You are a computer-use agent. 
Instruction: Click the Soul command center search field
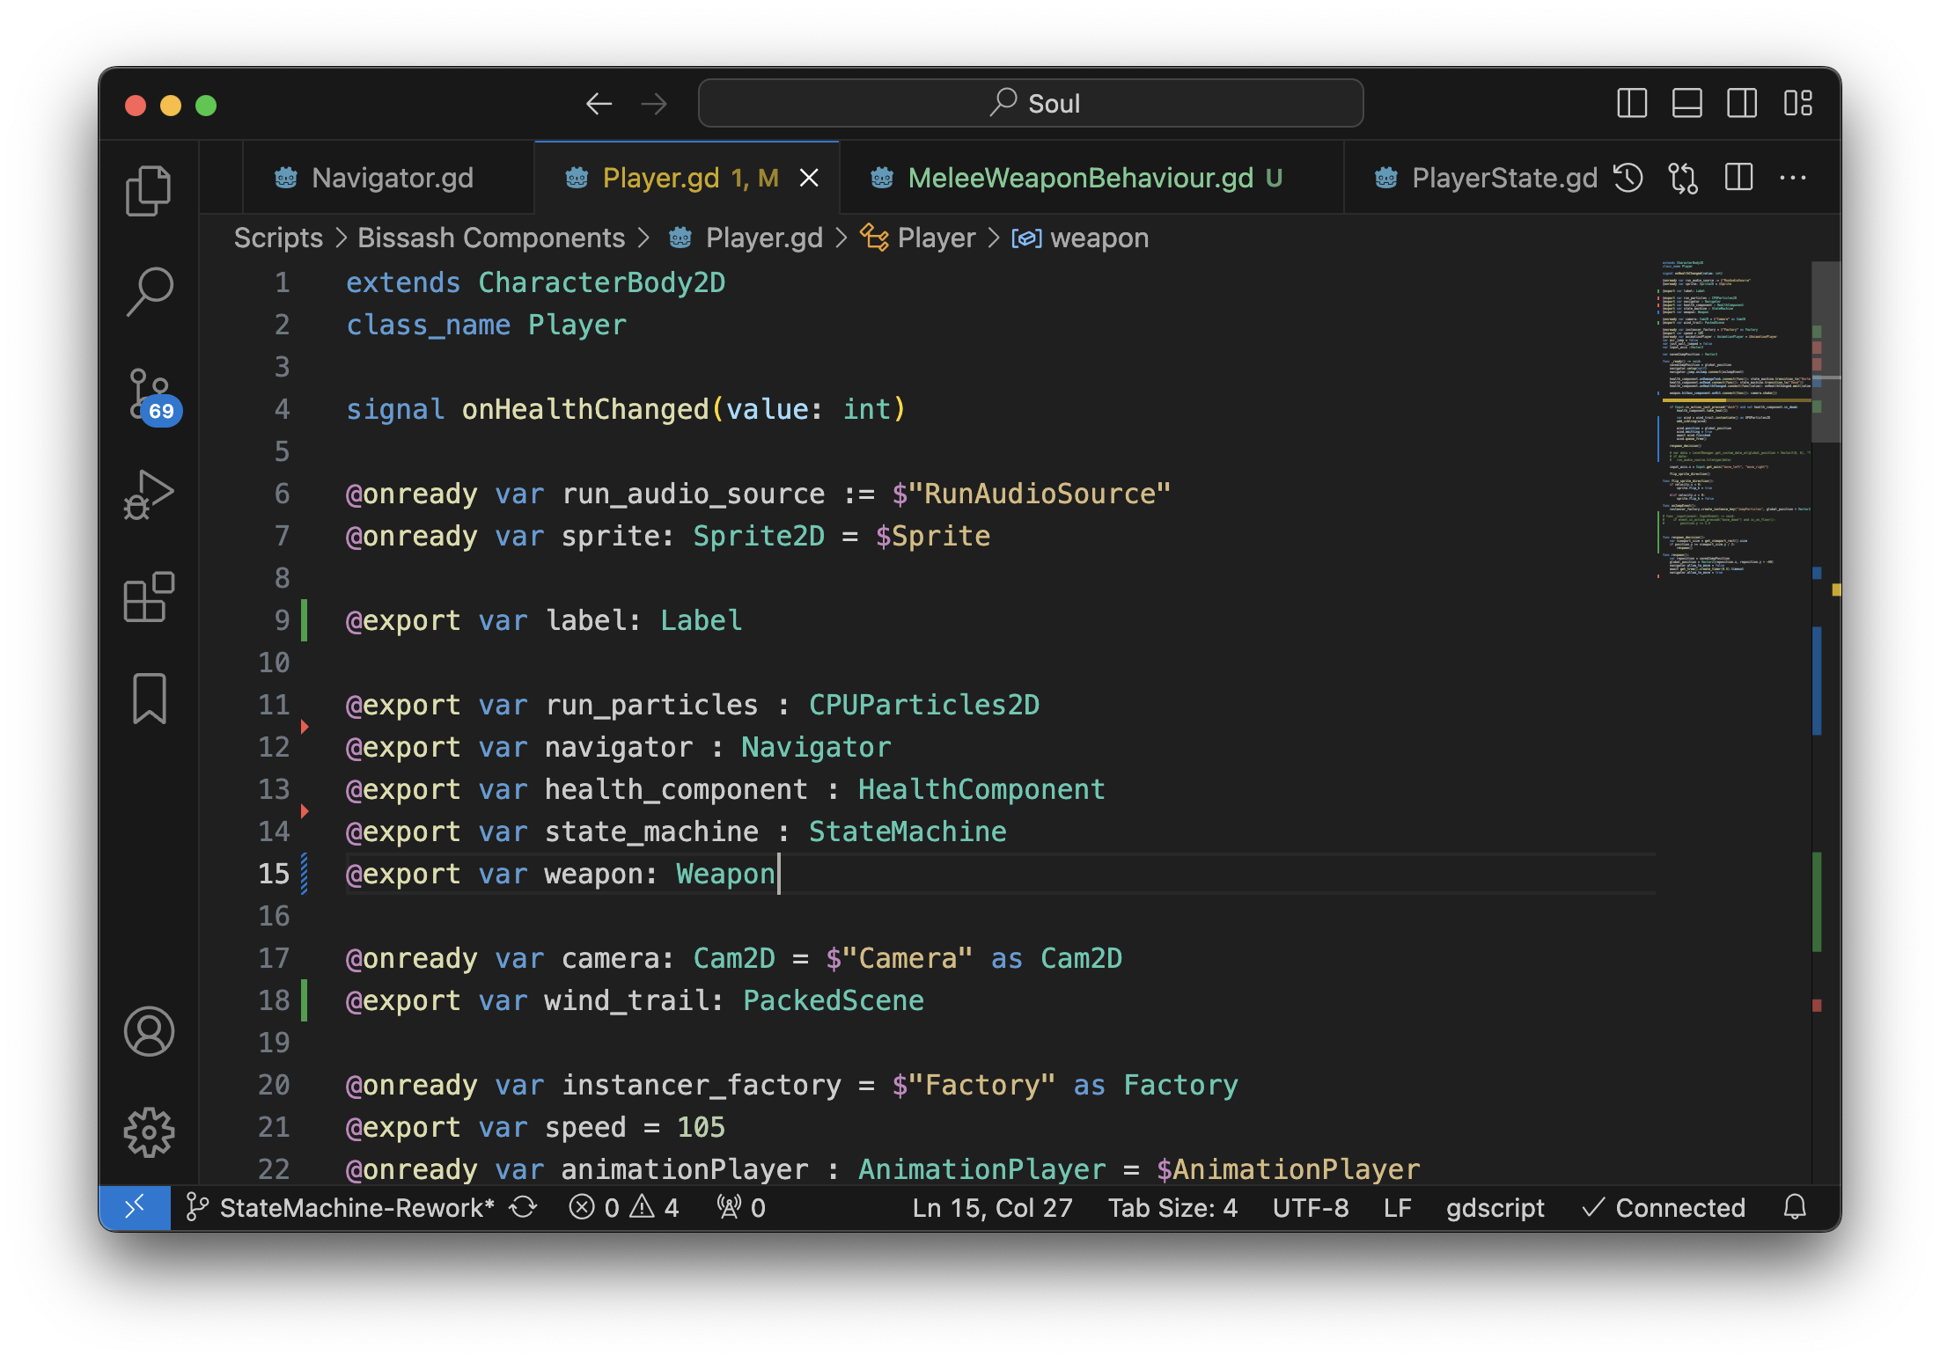1030,104
